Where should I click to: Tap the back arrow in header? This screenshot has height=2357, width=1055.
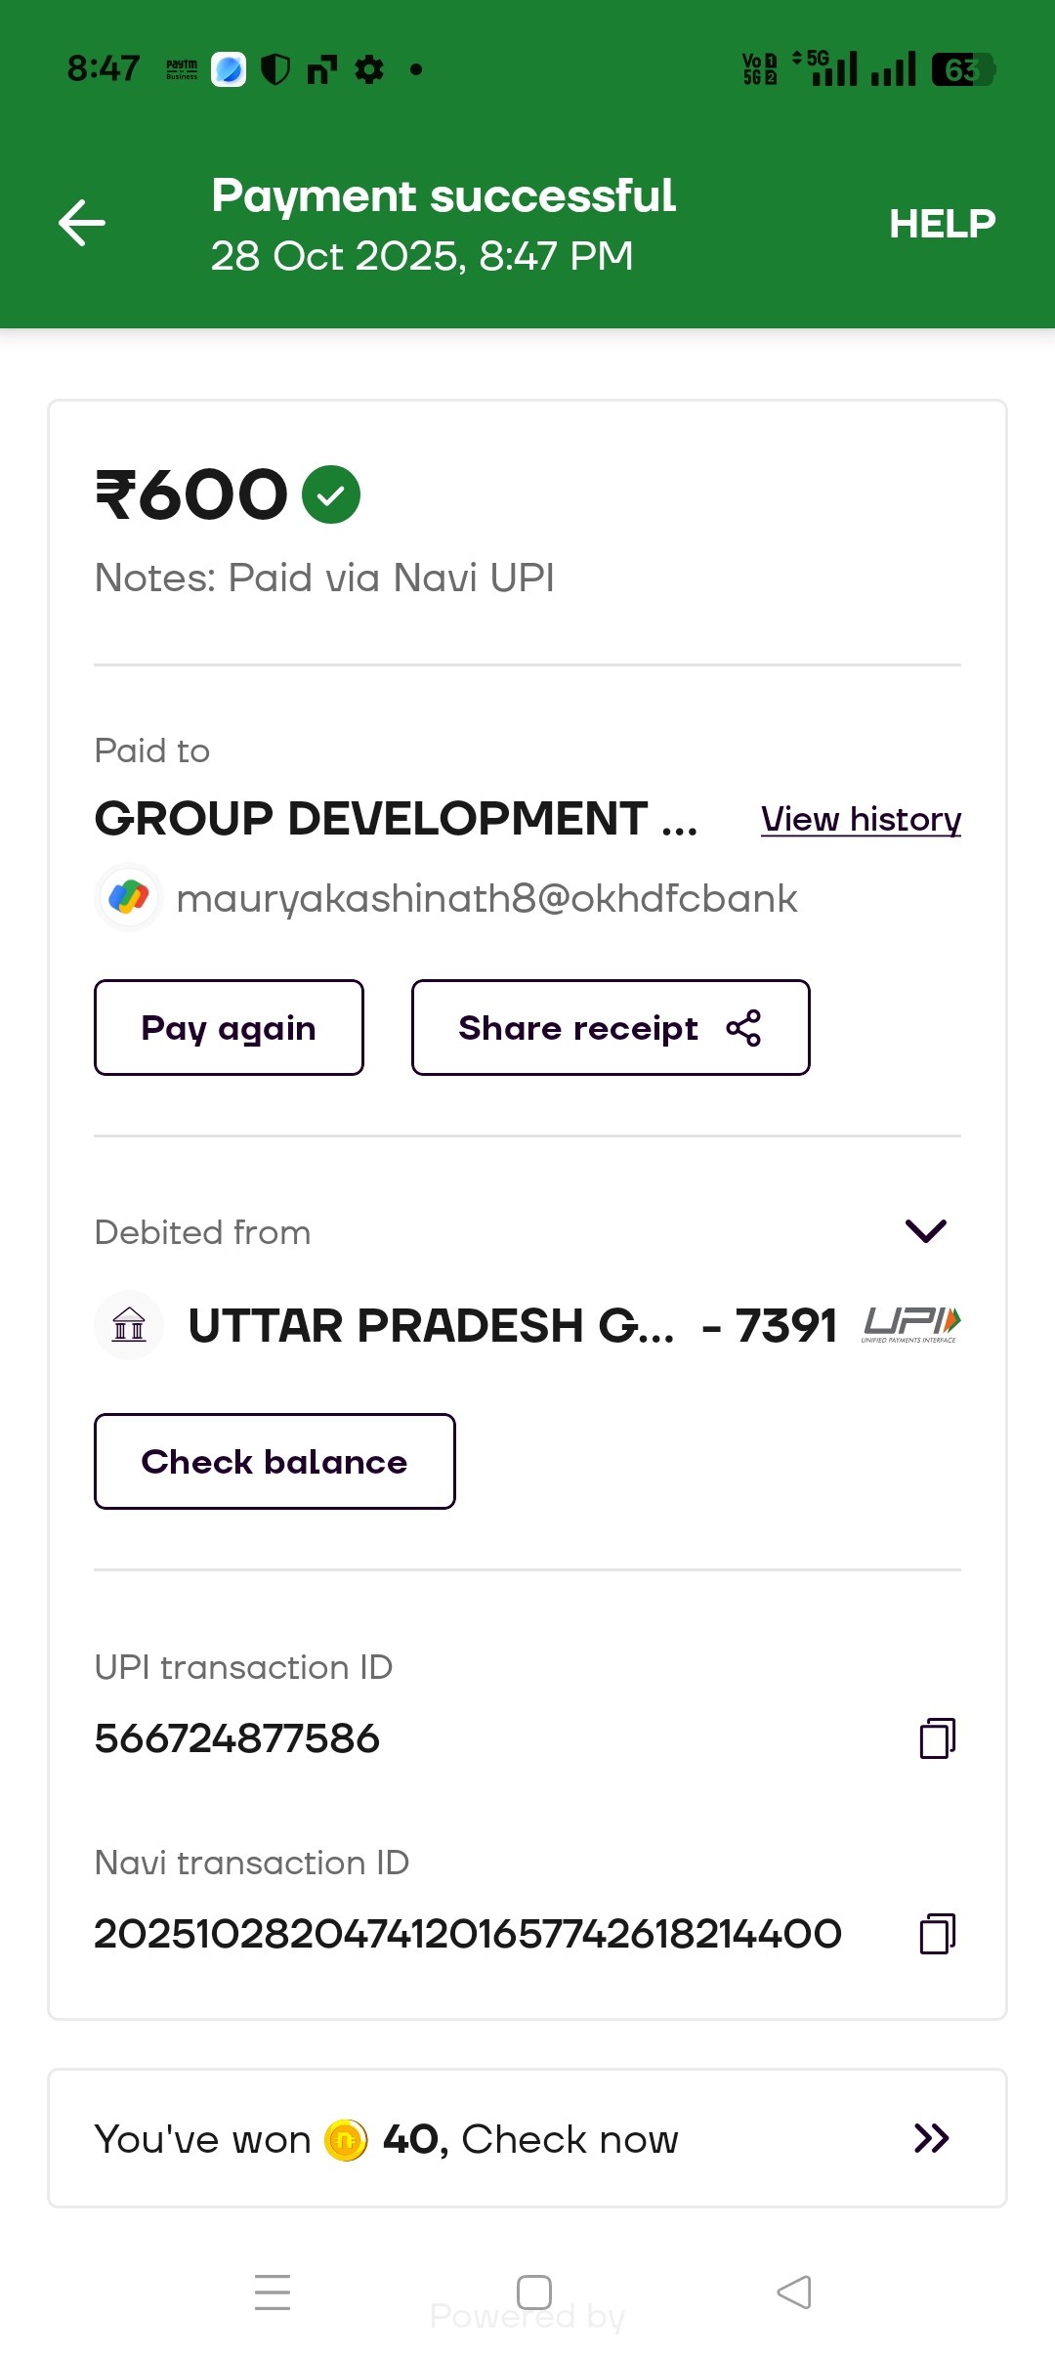[x=82, y=223]
